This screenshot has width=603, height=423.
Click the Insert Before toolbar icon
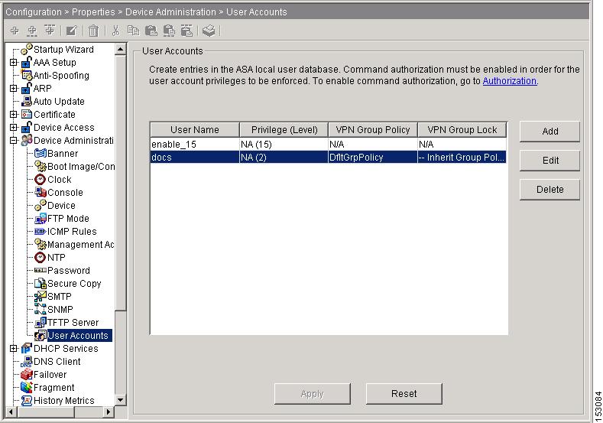pos(32,31)
